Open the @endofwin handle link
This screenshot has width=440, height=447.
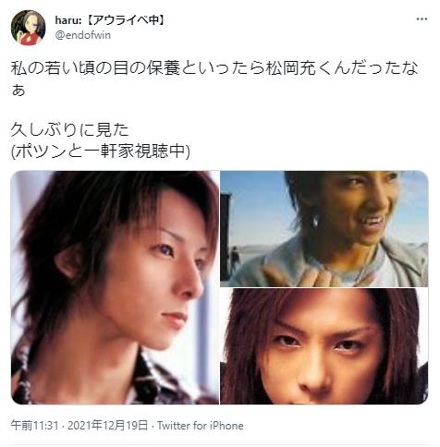pyautogui.click(x=82, y=35)
